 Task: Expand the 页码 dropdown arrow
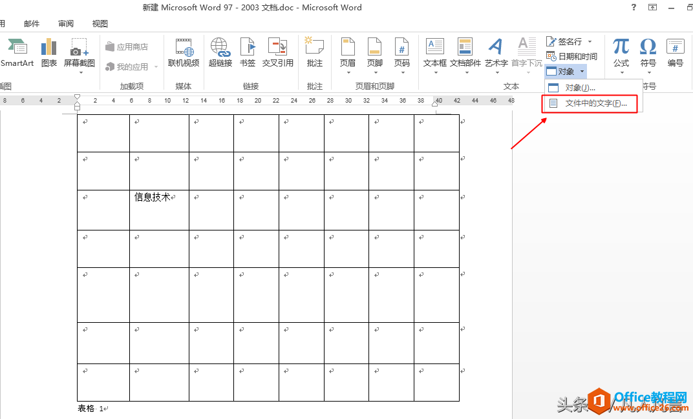click(x=403, y=72)
